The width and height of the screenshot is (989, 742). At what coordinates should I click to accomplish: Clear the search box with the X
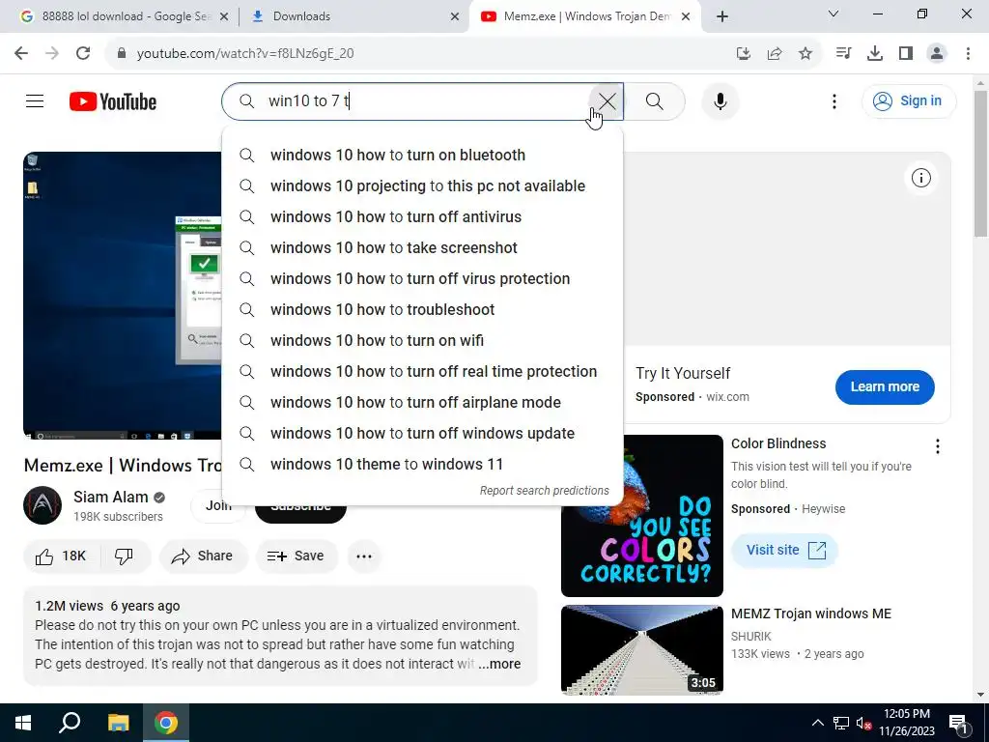coord(607,100)
